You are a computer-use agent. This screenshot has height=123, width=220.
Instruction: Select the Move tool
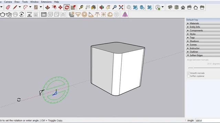click(60, 7)
